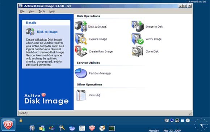This screenshot has width=210, height=132.
Task: Open the File menu
Action: (x=22, y=11)
